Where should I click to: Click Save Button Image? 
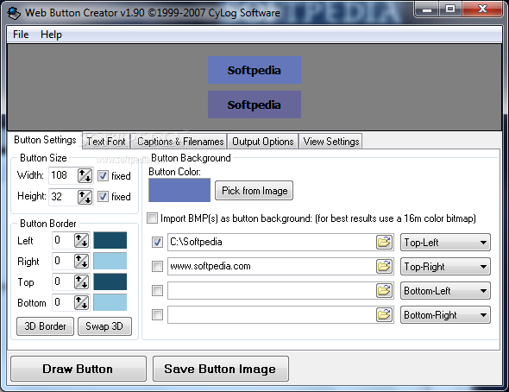click(x=220, y=369)
